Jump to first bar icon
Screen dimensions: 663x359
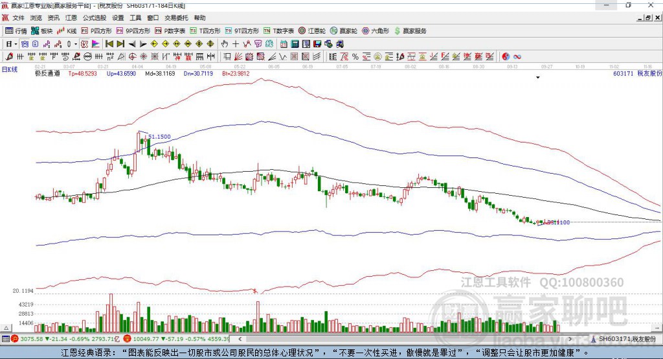[109, 44]
